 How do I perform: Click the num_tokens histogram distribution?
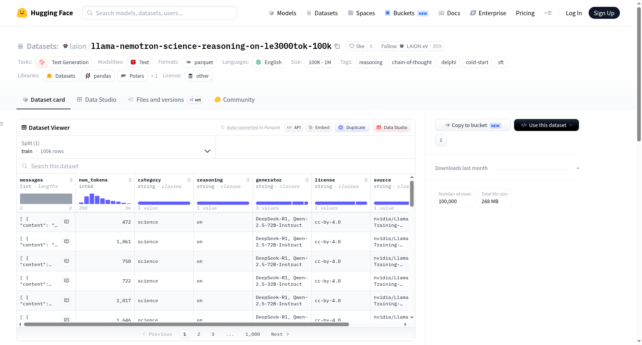click(x=105, y=199)
